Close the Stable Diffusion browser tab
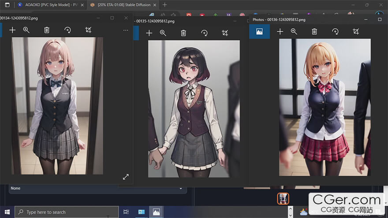This screenshot has width=388, height=218. [x=155, y=5]
